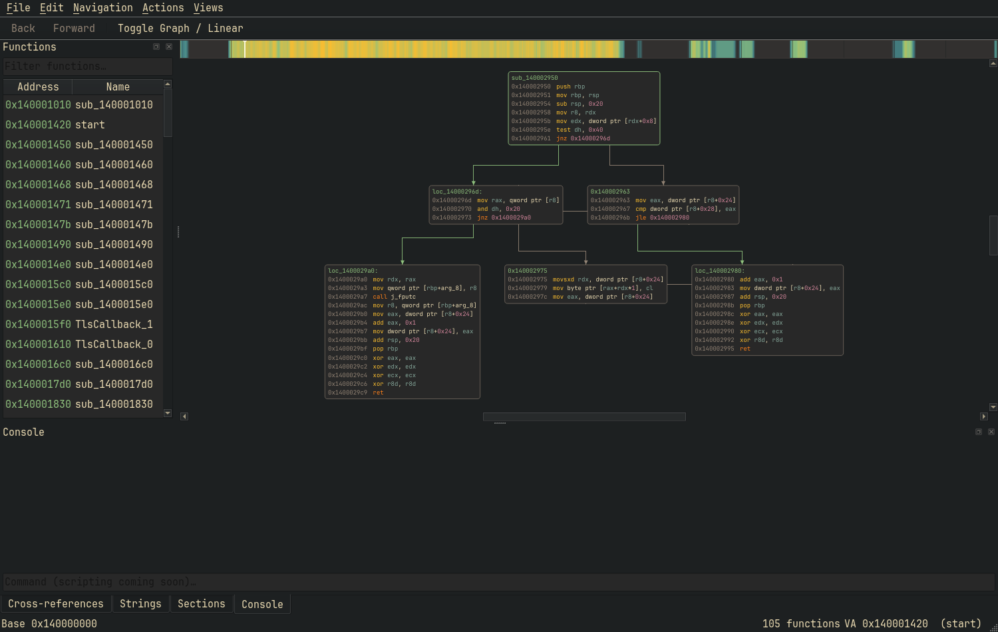Go Forward in navigation history
Viewport: 998px width, 632px height.
click(74, 28)
